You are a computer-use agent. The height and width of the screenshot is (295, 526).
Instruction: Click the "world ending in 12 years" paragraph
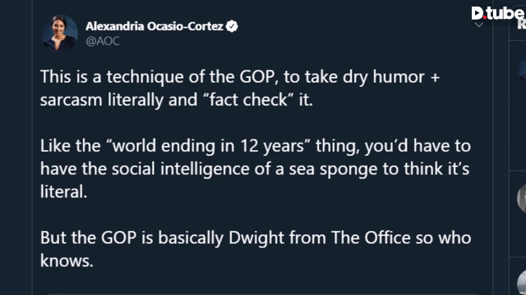click(x=256, y=169)
